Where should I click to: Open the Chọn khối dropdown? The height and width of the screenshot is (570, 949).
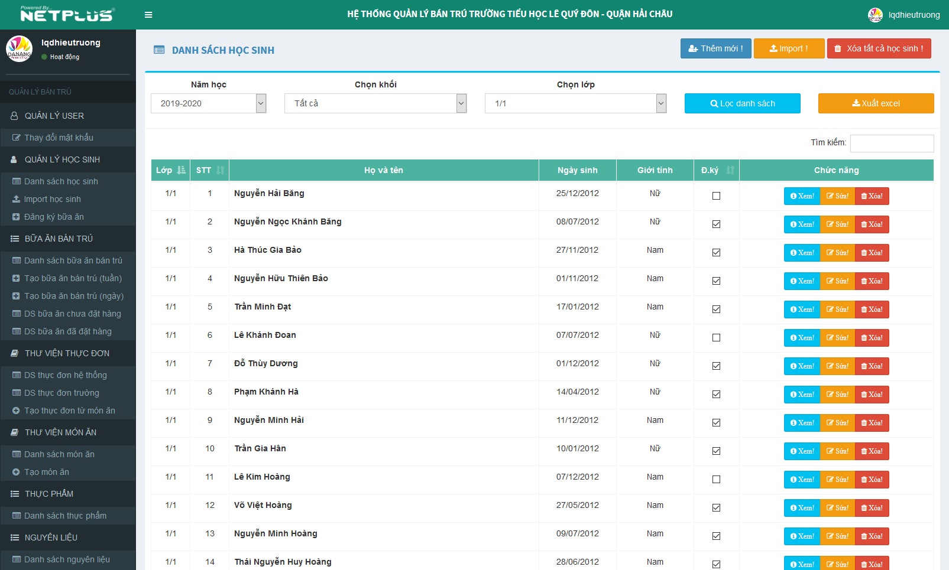[375, 103]
